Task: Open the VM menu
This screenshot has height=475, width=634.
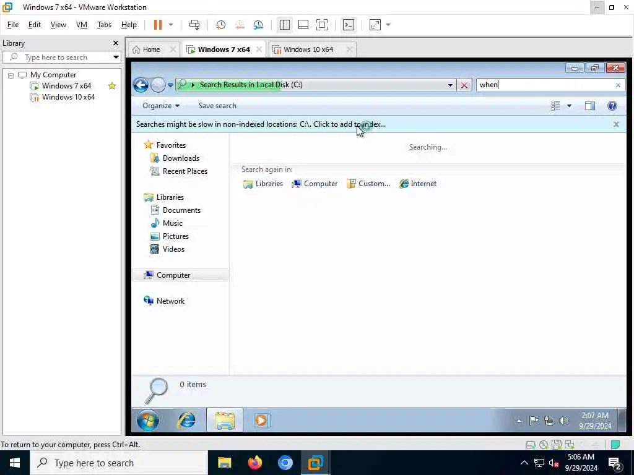Action: [x=82, y=25]
